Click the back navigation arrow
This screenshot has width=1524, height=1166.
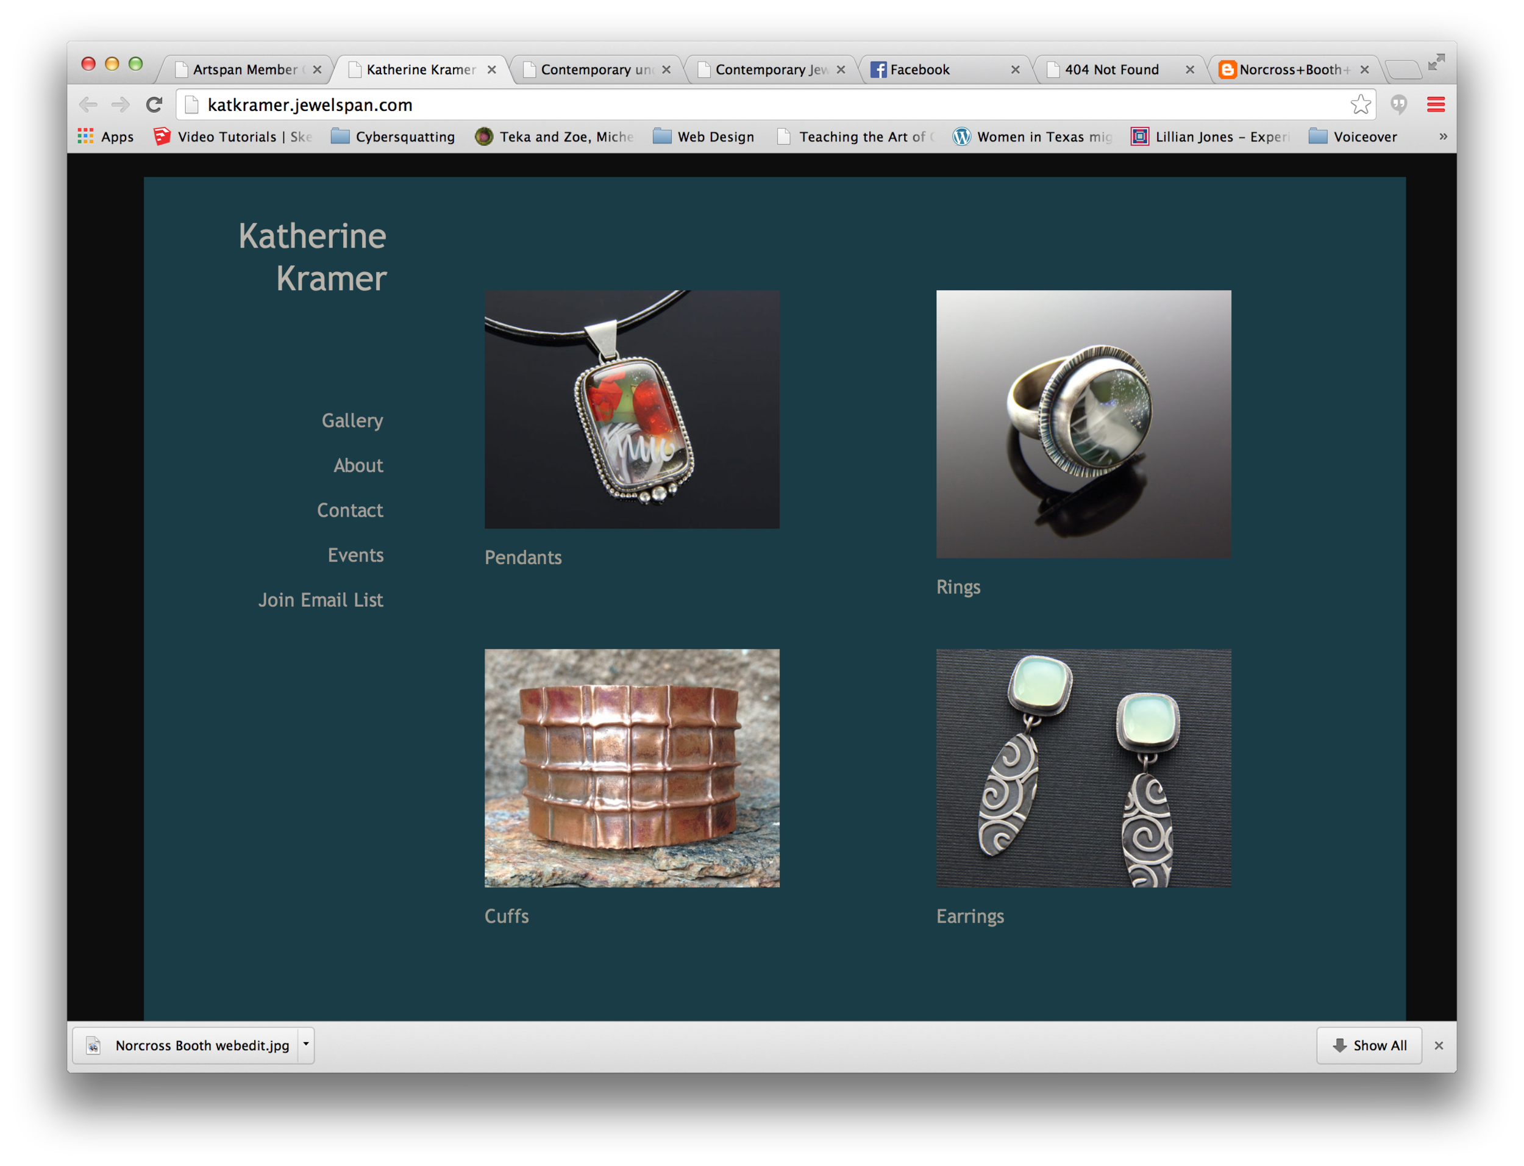click(88, 105)
